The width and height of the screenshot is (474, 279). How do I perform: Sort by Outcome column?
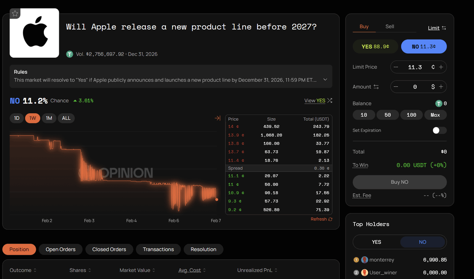(x=23, y=270)
